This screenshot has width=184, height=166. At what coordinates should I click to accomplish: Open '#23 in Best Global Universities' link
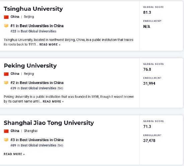[33, 31]
